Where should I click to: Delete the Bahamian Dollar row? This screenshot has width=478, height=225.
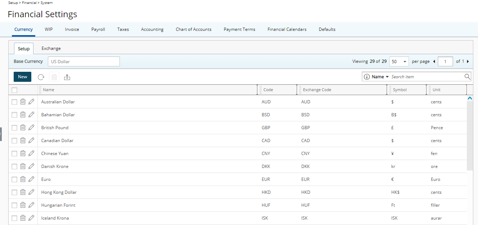(x=23, y=115)
